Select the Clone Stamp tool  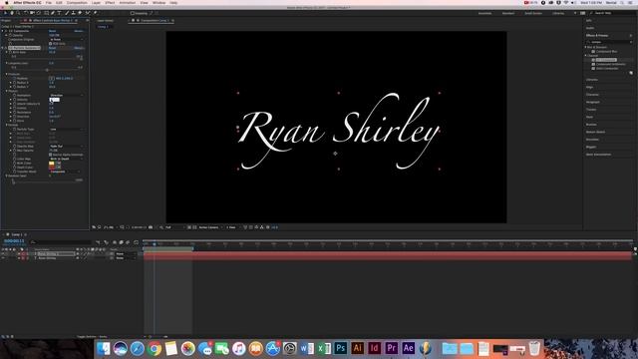pyautogui.click(x=73, y=13)
